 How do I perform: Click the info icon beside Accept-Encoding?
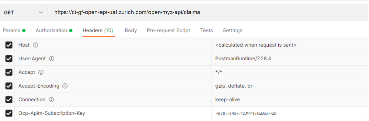coord(65,86)
